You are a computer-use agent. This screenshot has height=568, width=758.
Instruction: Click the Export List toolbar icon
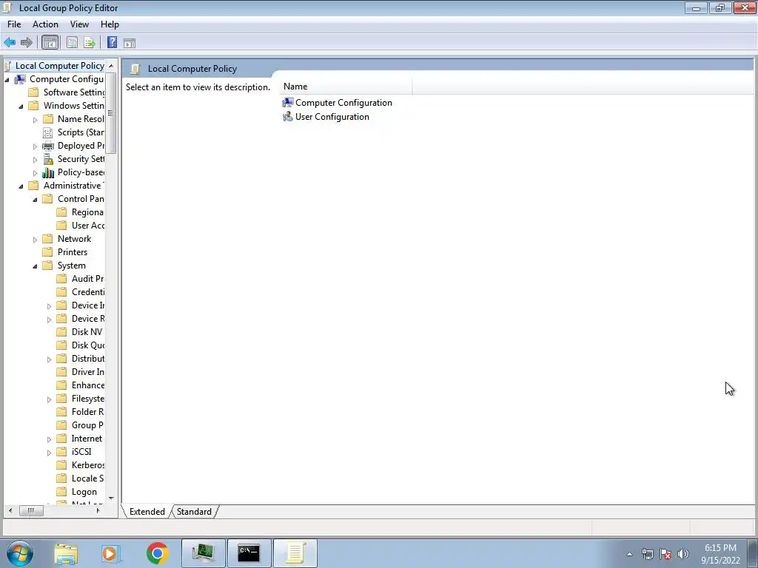(90, 42)
